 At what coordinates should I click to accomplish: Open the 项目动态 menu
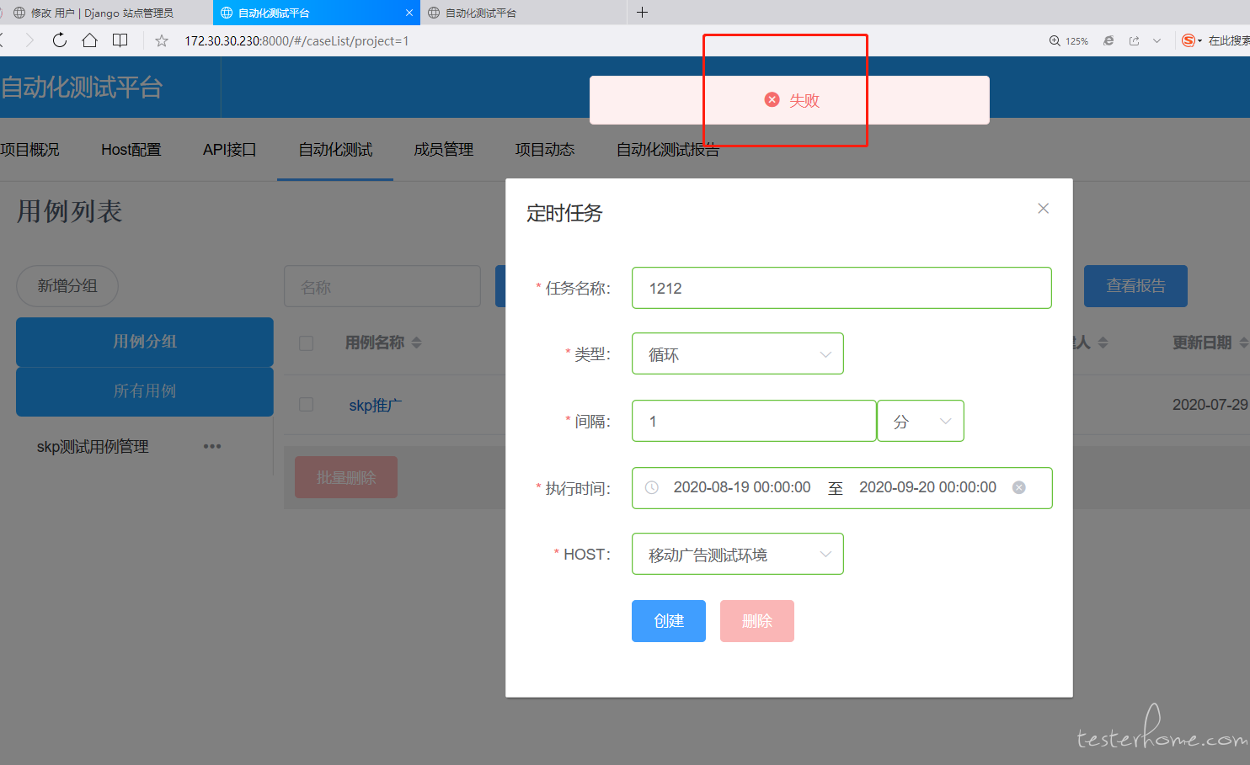[545, 149]
